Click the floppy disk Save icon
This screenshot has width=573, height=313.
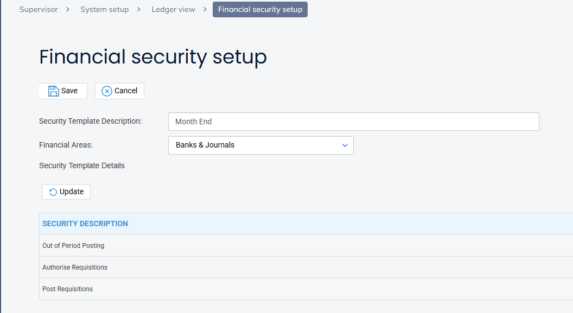pyautogui.click(x=53, y=91)
